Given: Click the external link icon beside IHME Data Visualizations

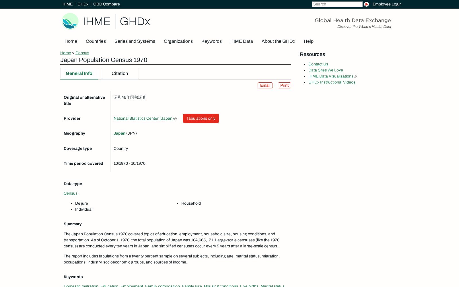Looking at the screenshot, I should pyautogui.click(x=355, y=76).
